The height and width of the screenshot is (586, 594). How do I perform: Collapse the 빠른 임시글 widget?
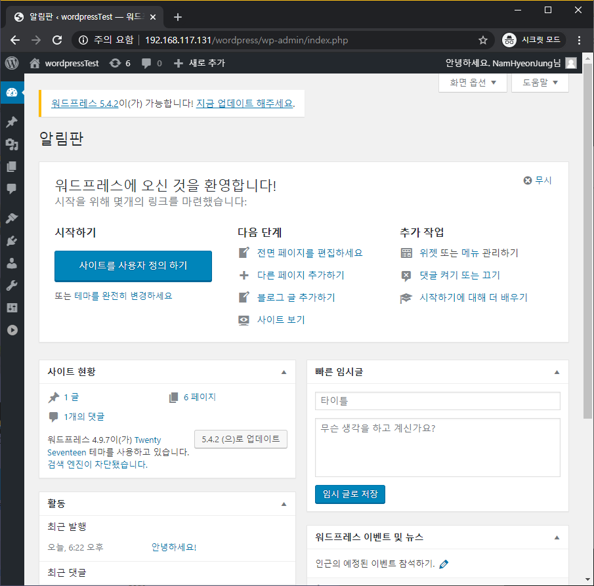[x=557, y=372]
